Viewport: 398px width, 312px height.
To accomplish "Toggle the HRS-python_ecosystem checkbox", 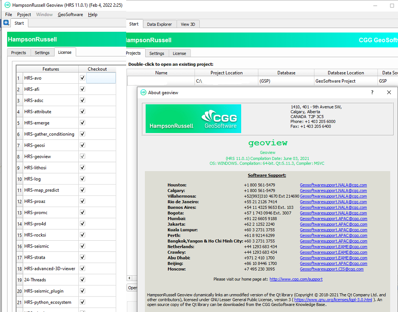I will point(82,302).
